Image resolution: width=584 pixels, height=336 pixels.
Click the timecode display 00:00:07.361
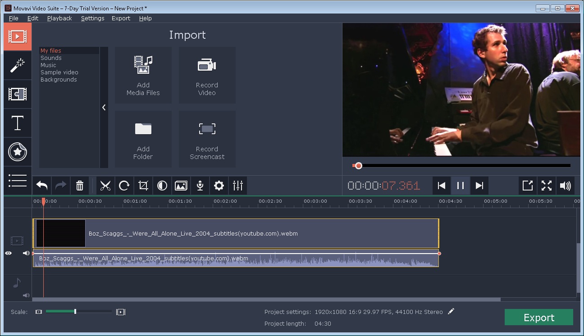click(383, 186)
